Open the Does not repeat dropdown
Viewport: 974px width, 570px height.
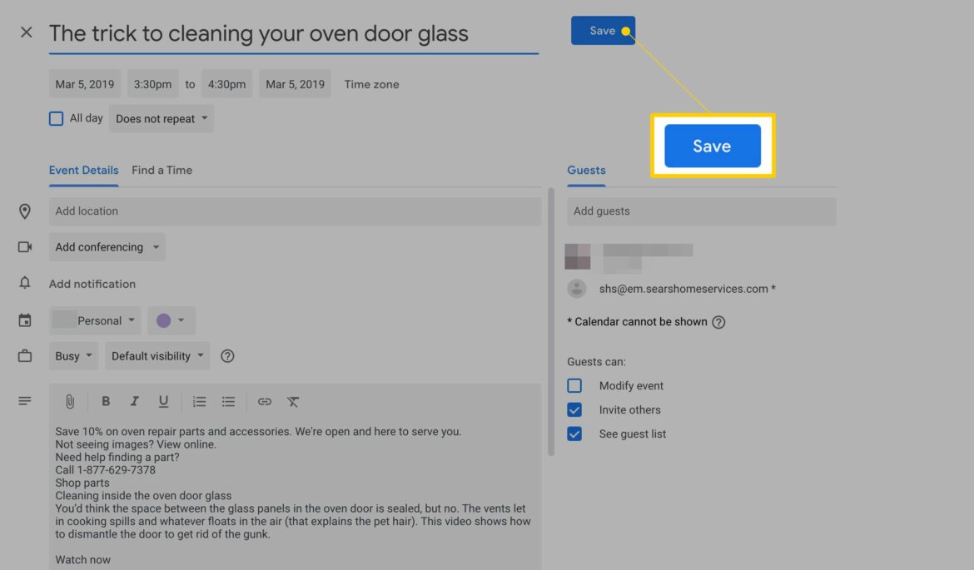[162, 119]
